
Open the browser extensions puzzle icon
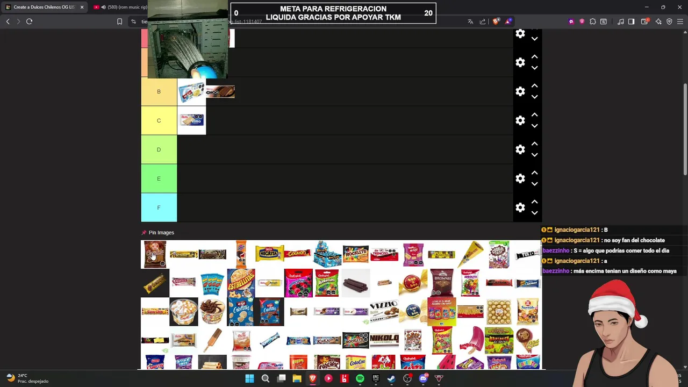pos(592,21)
